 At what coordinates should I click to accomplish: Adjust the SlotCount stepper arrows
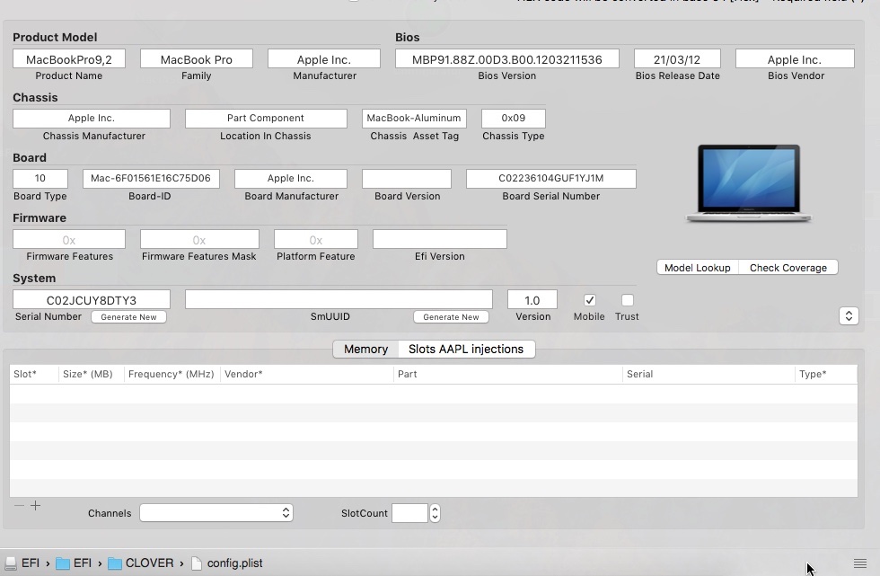[435, 512]
